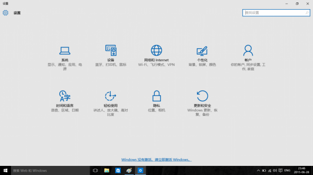Viewport: 313px width, 175px height.
Task: Click the Wi-Fi、飞行模式、VPN description
Action: click(156, 65)
